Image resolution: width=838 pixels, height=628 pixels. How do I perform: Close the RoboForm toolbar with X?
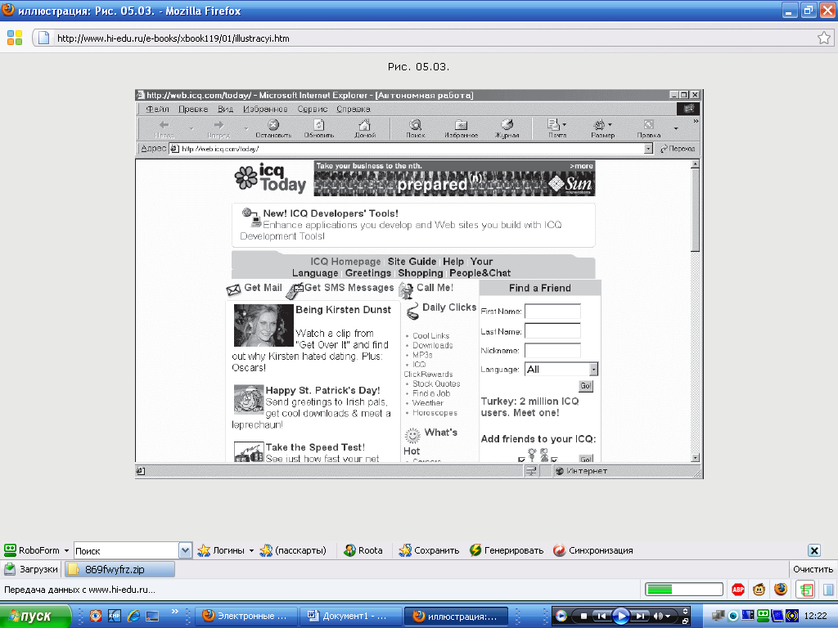click(x=814, y=550)
